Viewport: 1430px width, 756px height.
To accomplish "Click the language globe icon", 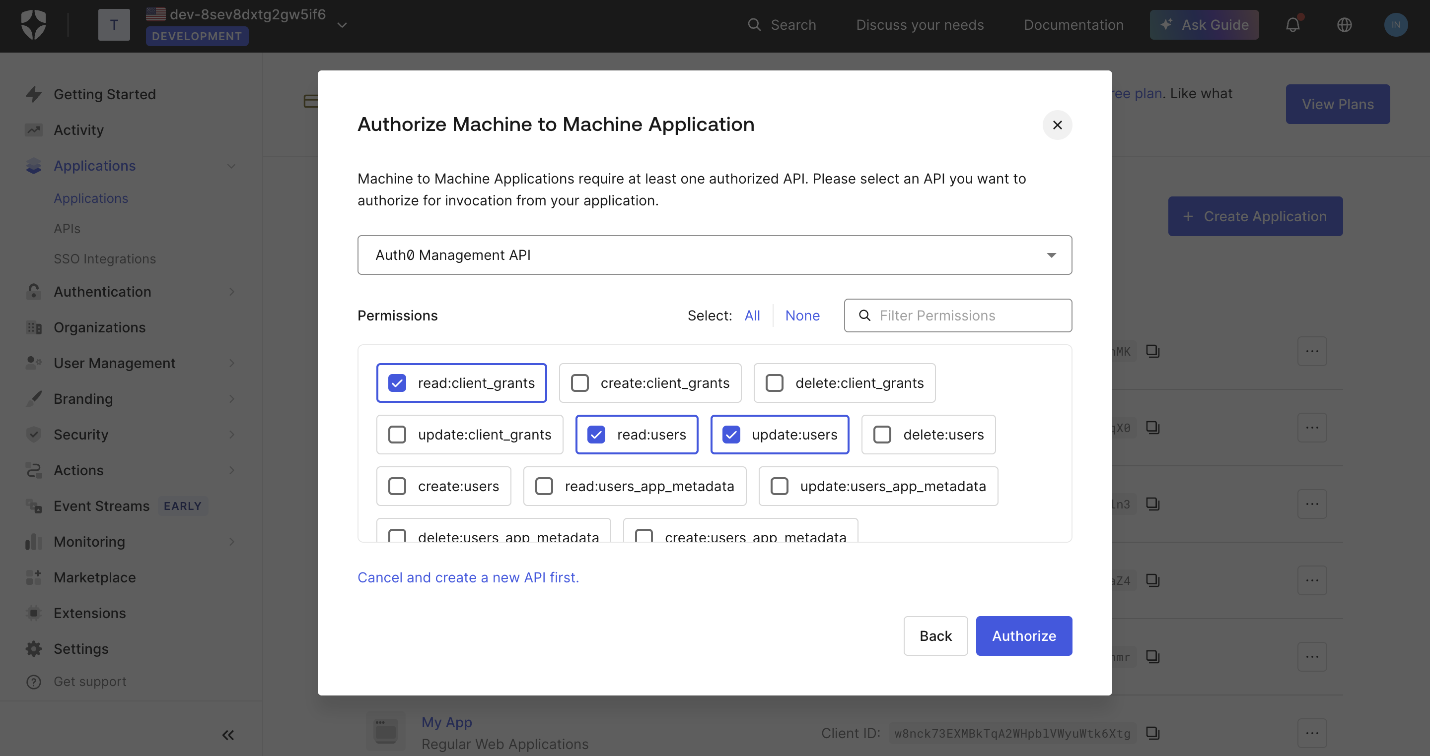I will tap(1345, 24).
